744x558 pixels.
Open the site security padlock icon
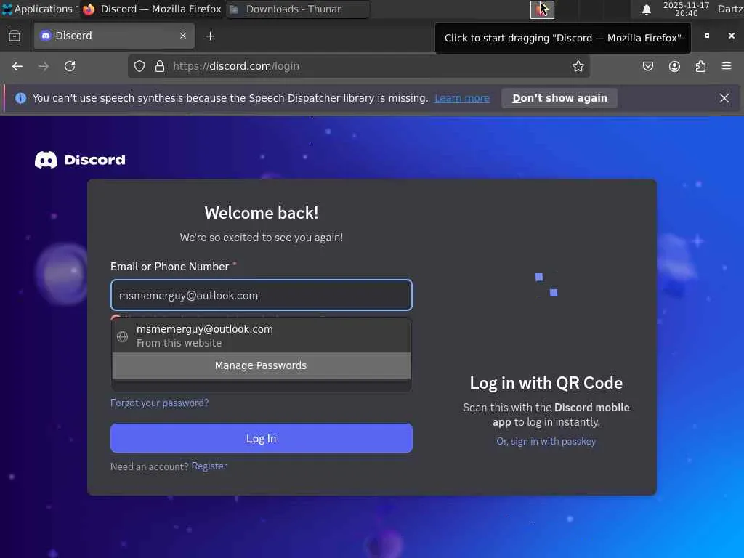click(x=160, y=66)
